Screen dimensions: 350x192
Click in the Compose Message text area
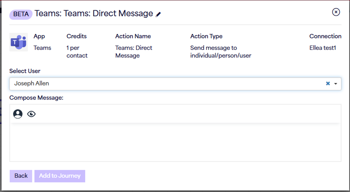(x=175, y=142)
